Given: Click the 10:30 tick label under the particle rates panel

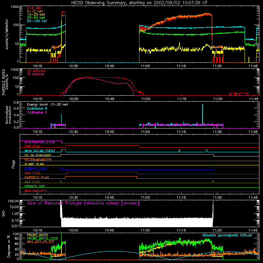Looking at the screenshot, I should [74, 99].
